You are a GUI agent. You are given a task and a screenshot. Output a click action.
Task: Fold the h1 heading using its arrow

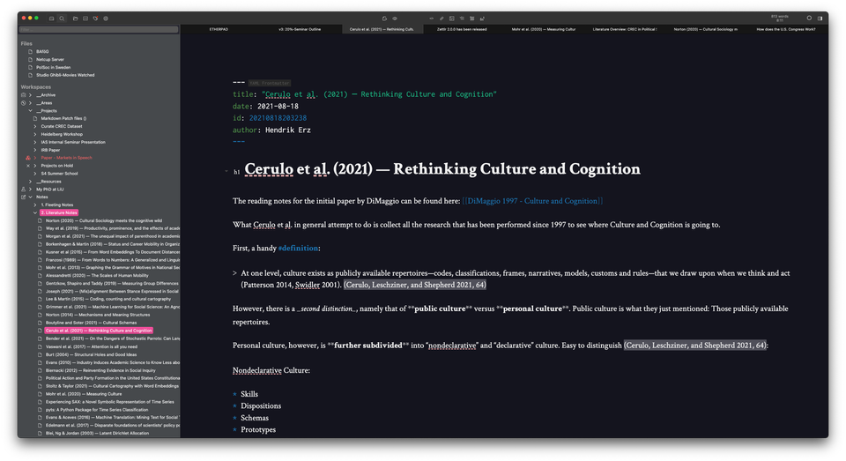pos(226,171)
